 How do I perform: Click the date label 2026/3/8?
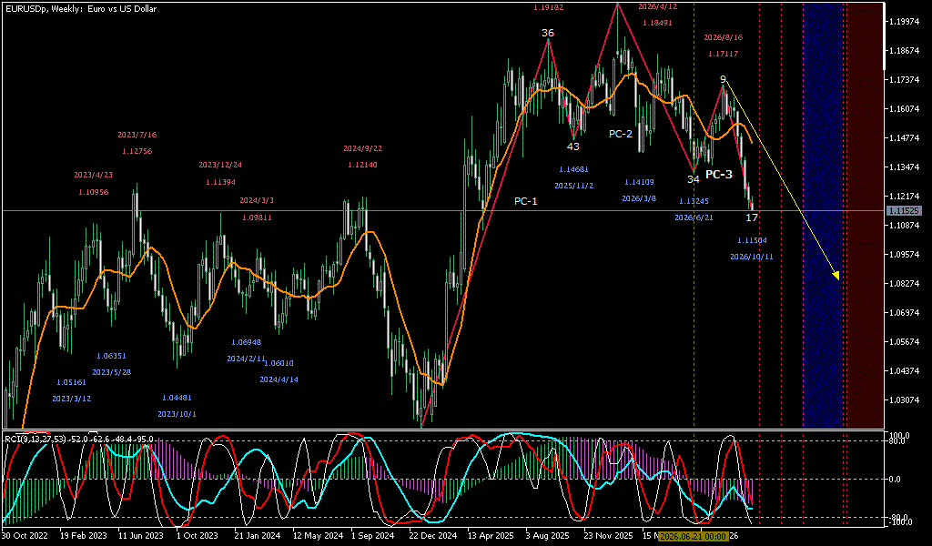(x=640, y=198)
